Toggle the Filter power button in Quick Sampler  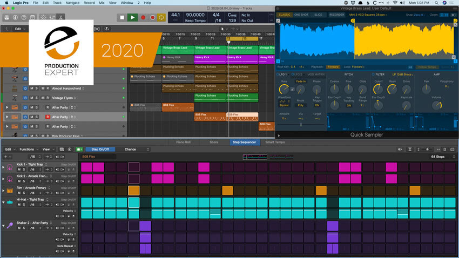point(373,74)
